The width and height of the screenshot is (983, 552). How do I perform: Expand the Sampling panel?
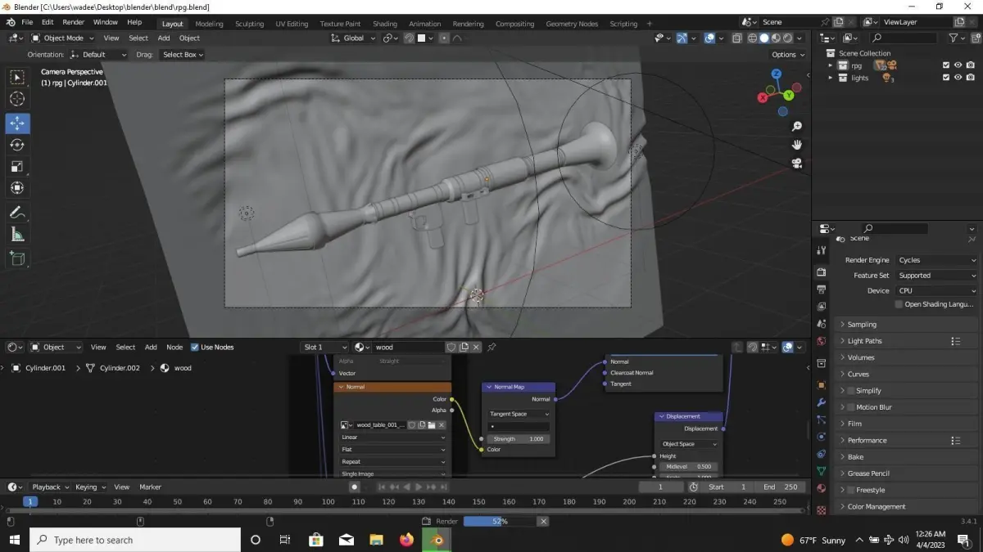(904, 325)
